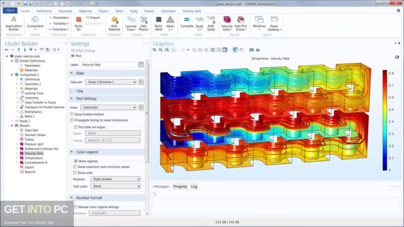
Task: Click the Parameters ribbon item
Action: [x=59, y=17]
